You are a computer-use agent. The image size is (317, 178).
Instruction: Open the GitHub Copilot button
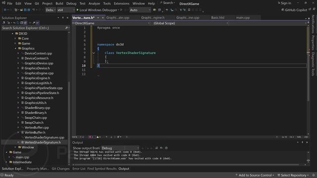pyautogui.click(x=294, y=10)
